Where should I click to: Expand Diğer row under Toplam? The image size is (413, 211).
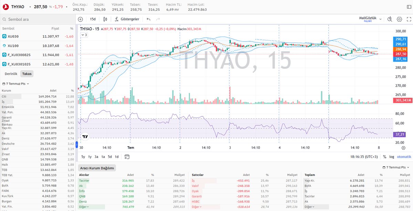(x=309, y=207)
